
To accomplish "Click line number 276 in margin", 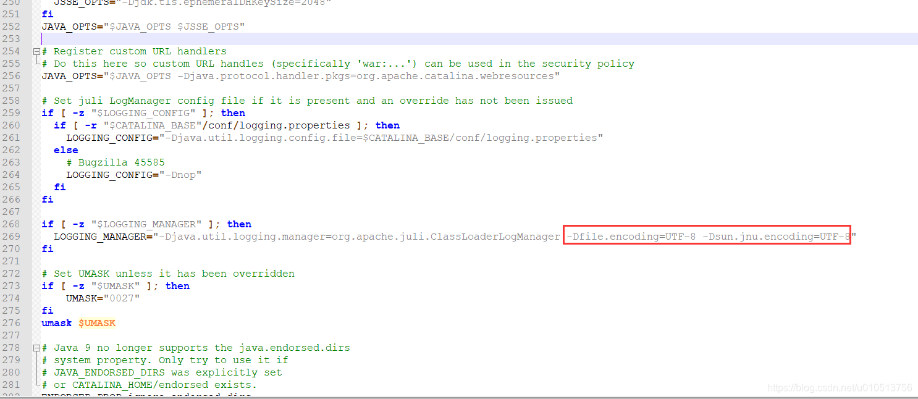I will [x=11, y=323].
